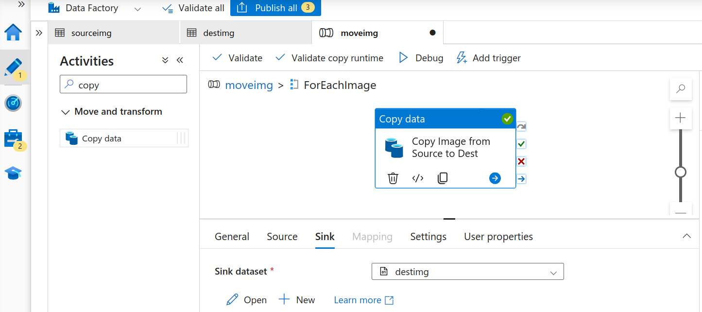Open the canvas search magnifier
The width and height of the screenshot is (702, 312).
681,89
